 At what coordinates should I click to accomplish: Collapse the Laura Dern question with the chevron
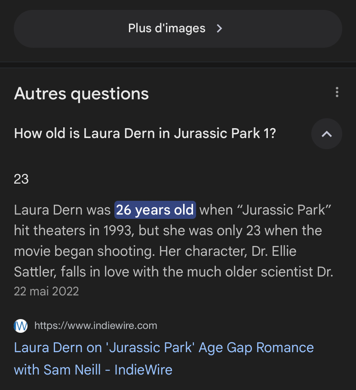327,134
